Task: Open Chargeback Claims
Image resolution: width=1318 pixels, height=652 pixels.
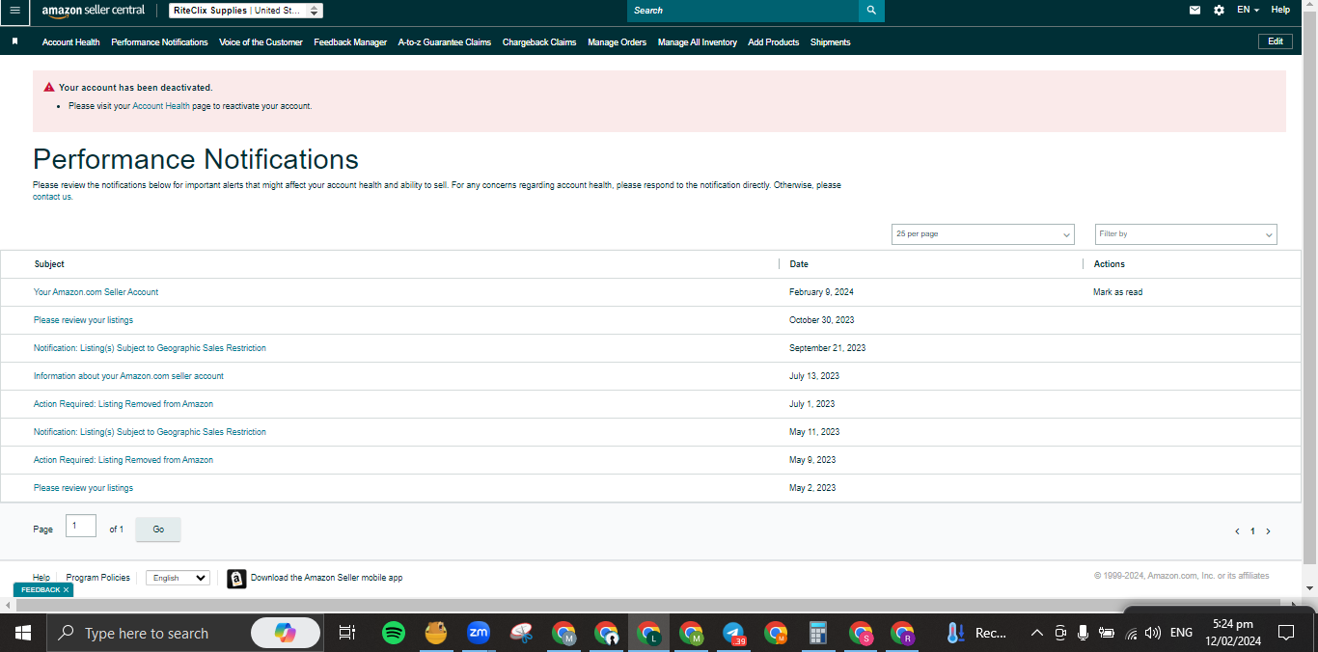Action: pos(539,42)
